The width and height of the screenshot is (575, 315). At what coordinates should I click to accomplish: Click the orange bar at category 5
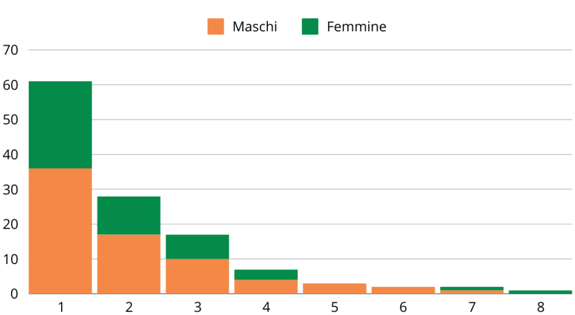click(334, 288)
